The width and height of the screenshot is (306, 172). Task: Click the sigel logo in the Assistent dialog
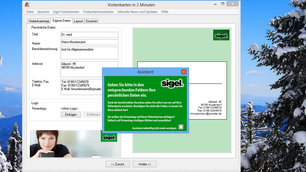pyautogui.click(x=172, y=83)
